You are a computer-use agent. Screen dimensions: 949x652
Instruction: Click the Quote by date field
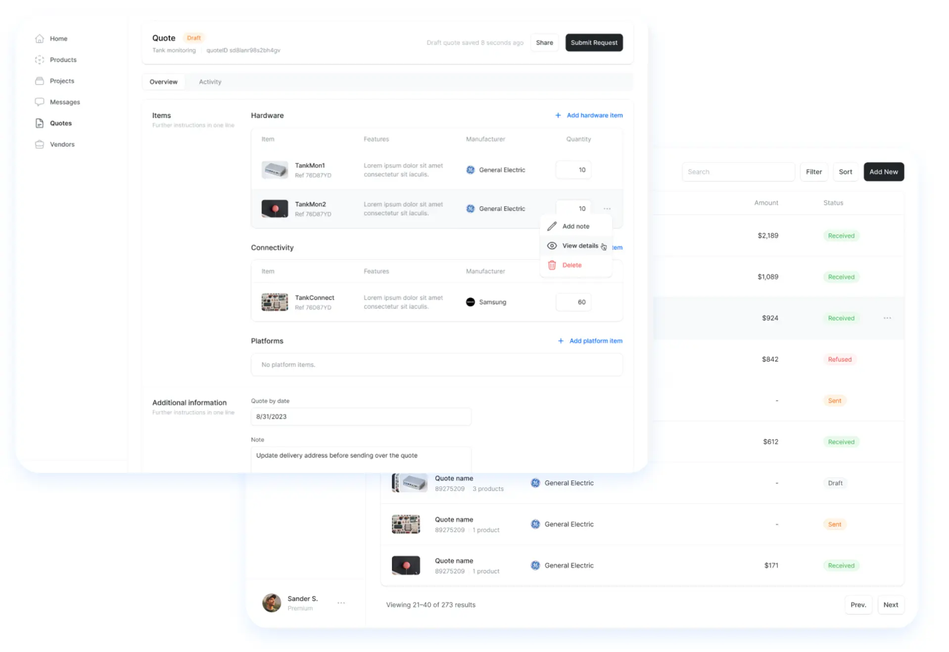pyautogui.click(x=361, y=417)
